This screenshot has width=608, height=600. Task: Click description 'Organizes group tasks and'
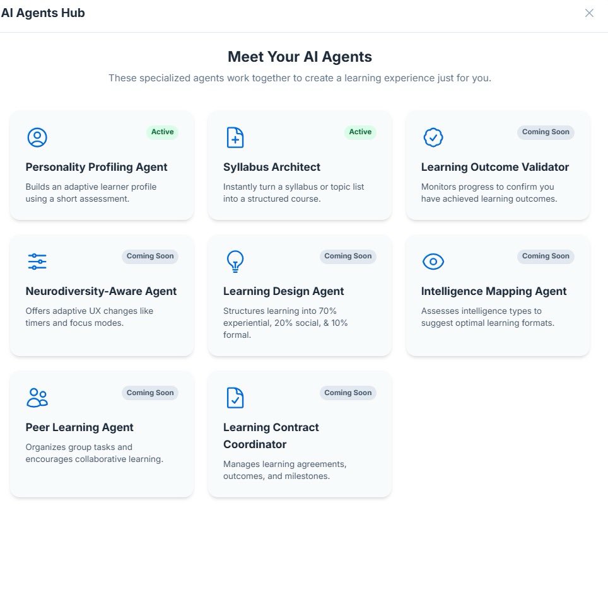click(x=79, y=447)
